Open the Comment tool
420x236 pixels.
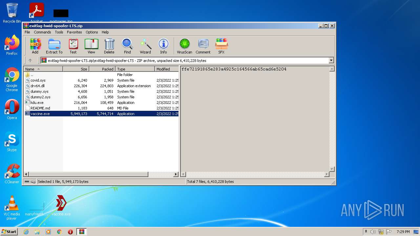point(203,46)
